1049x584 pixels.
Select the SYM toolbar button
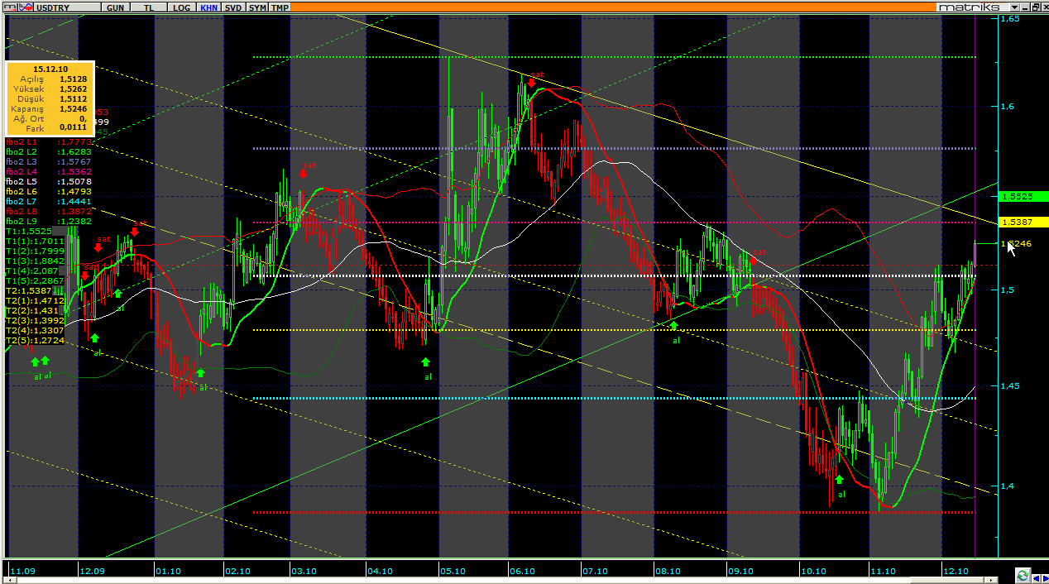pyautogui.click(x=258, y=7)
